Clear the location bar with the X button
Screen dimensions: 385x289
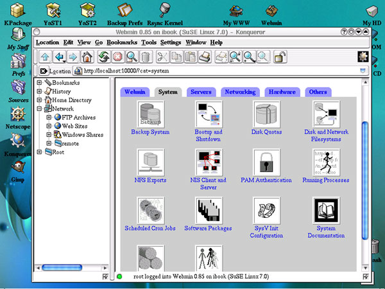(x=44, y=71)
